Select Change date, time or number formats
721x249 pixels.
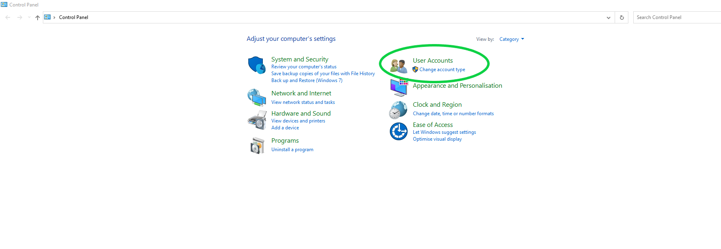pyautogui.click(x=453, y=114)
